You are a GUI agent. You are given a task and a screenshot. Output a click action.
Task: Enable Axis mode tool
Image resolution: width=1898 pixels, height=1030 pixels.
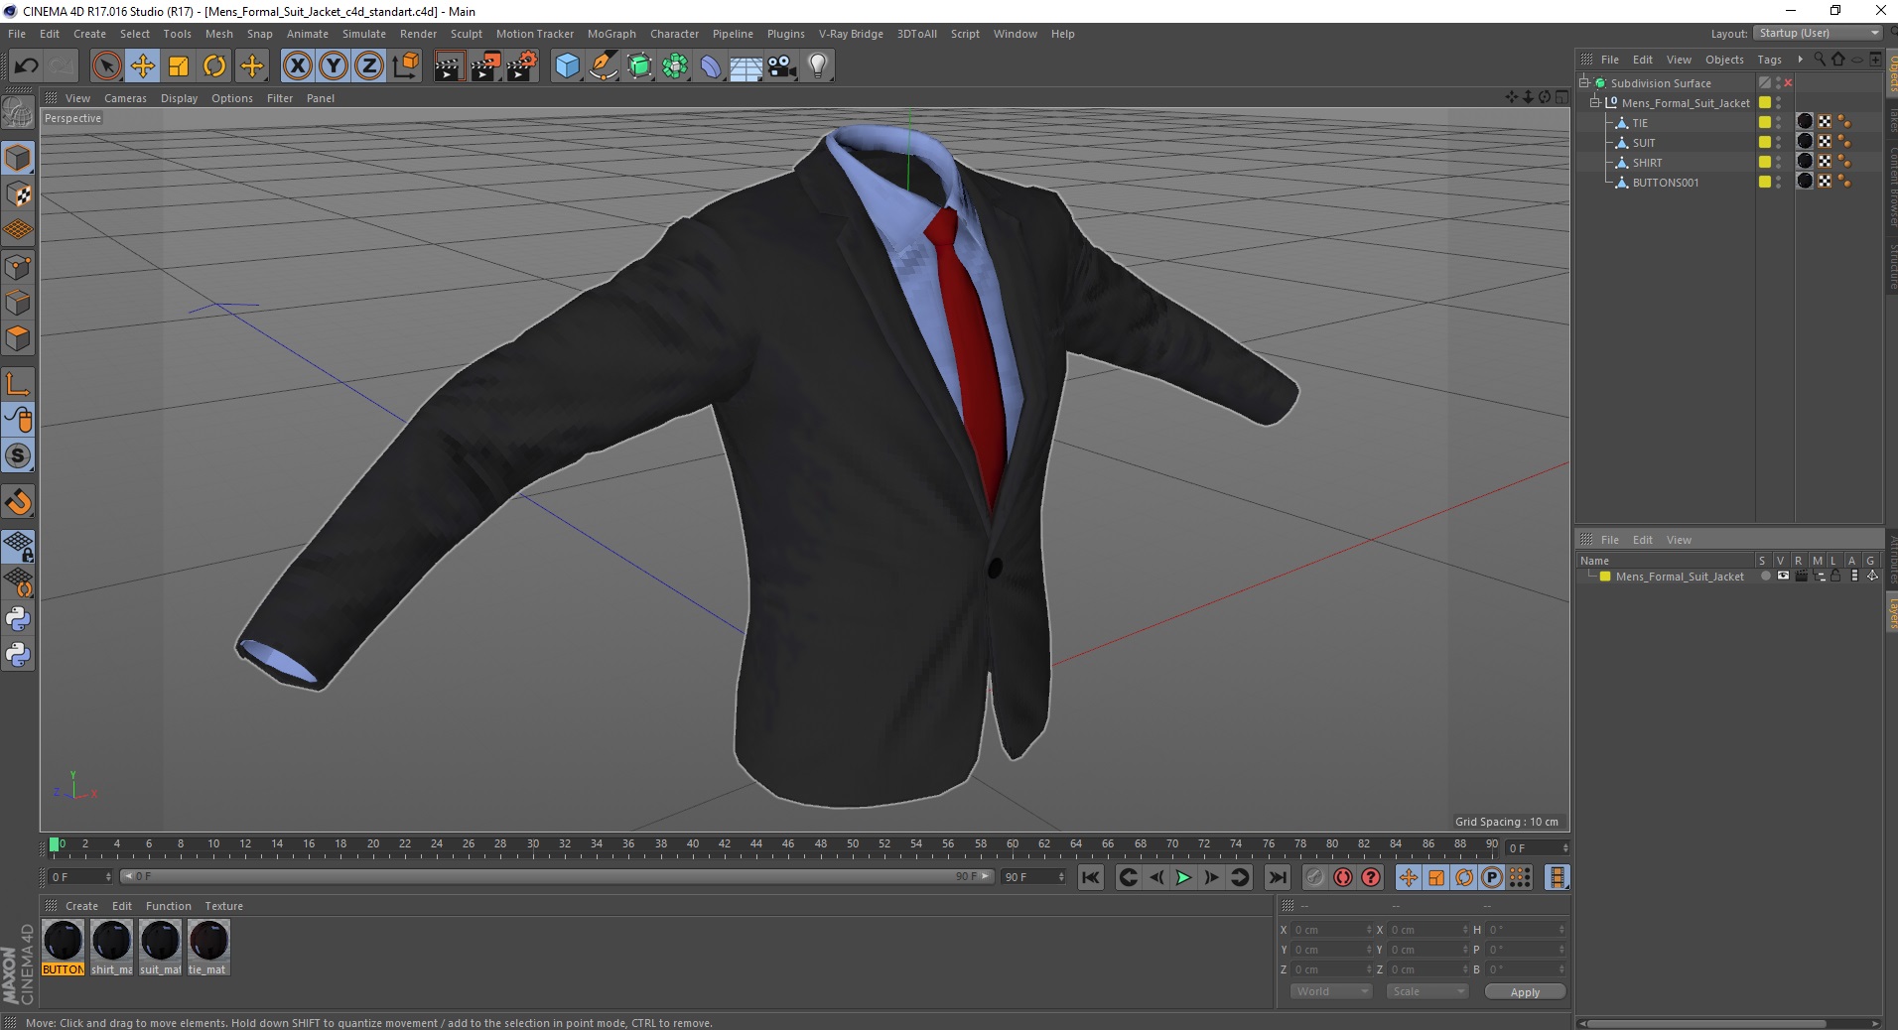18,384
